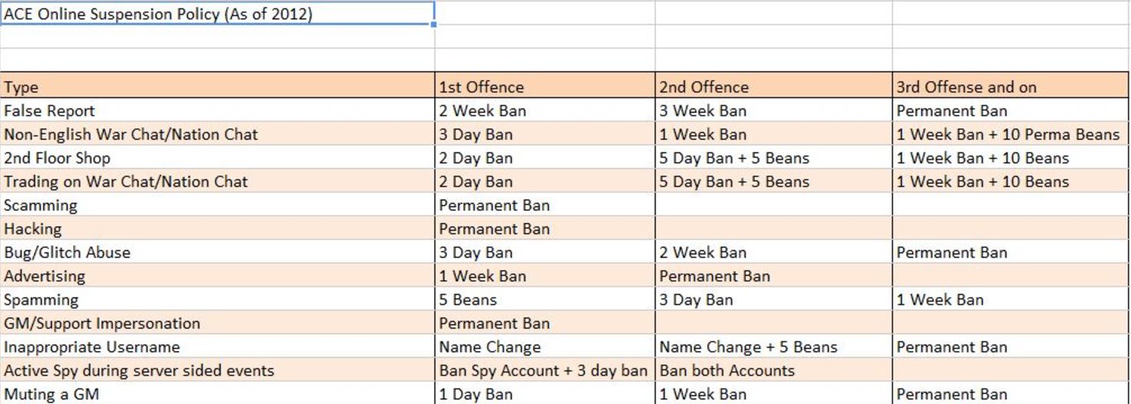The width and height of the screenshot is (1131, 404).
Task: Click Scamming's Permanent Ban cell
Action: [x=545, y=205]
